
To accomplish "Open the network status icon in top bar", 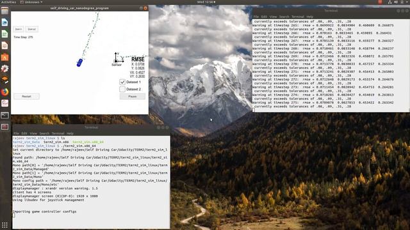I will pos(389,2).
